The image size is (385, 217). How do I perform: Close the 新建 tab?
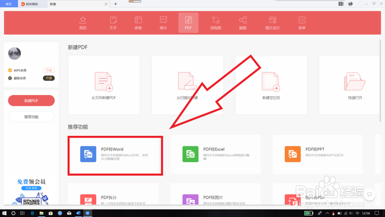pos(106,4)
